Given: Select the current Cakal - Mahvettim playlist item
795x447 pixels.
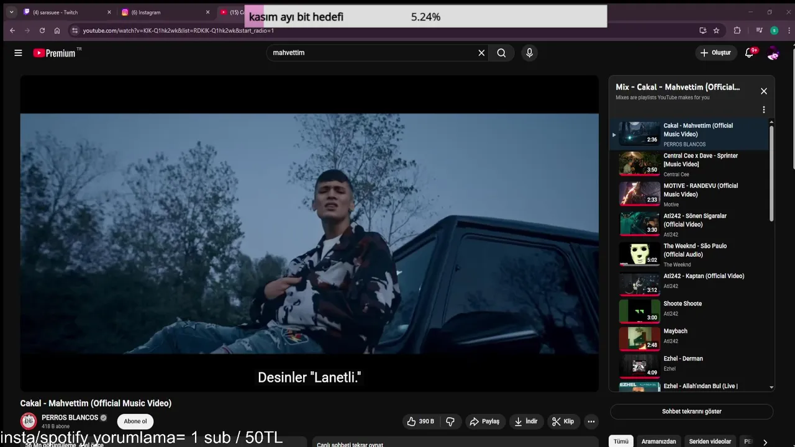Looking at the screenshot, I should (x=691, y=134).
